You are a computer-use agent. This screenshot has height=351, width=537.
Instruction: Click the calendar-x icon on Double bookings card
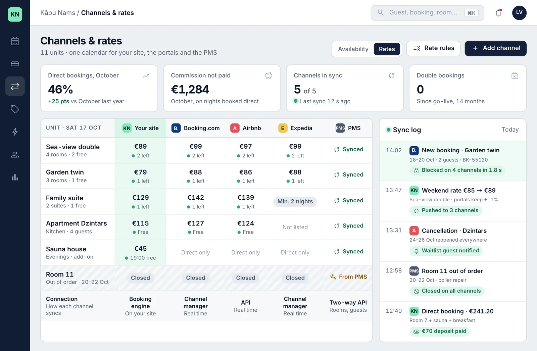[515, 76]
